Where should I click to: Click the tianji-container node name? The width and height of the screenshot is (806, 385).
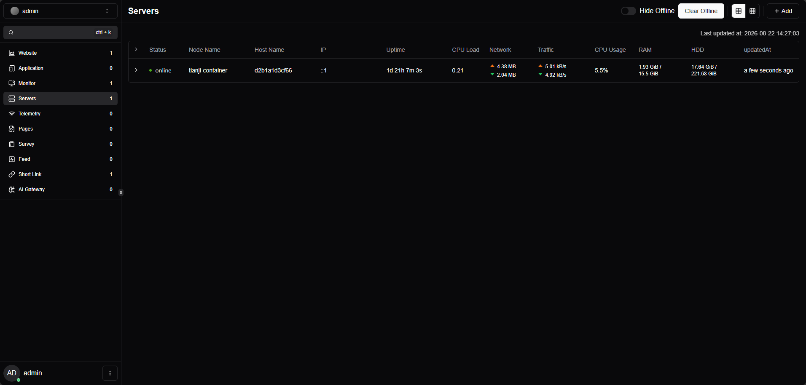point(208,70)
